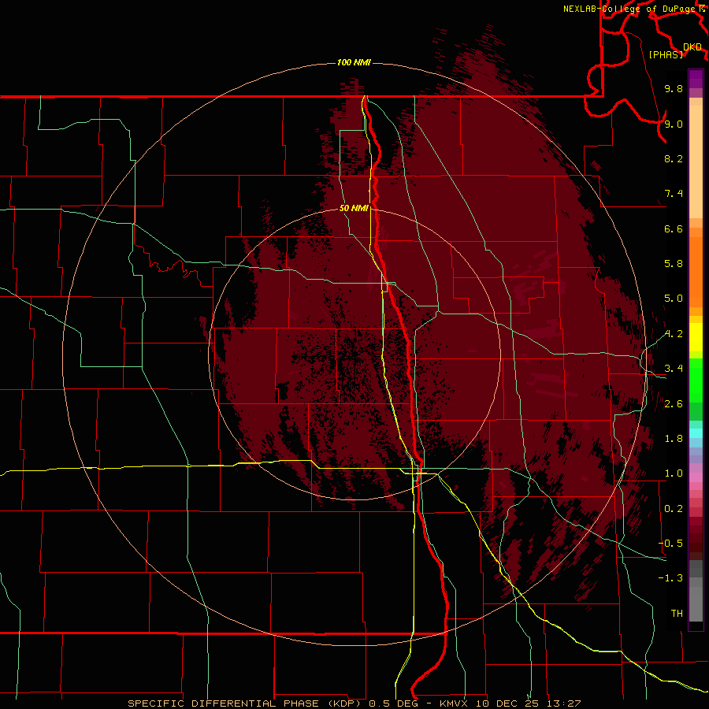Click the DKD product code label

click(x=692, y=46)
